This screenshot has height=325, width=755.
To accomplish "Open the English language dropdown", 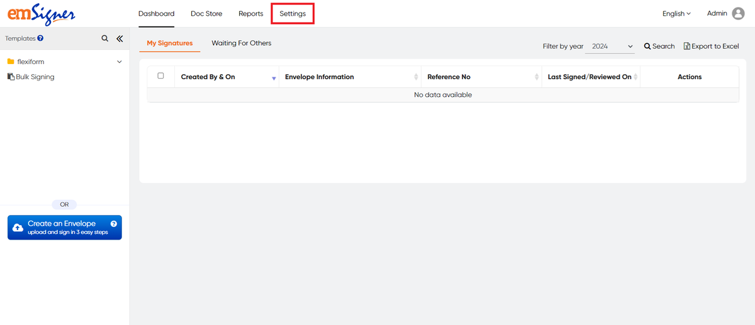I will (x=676, y=14).
